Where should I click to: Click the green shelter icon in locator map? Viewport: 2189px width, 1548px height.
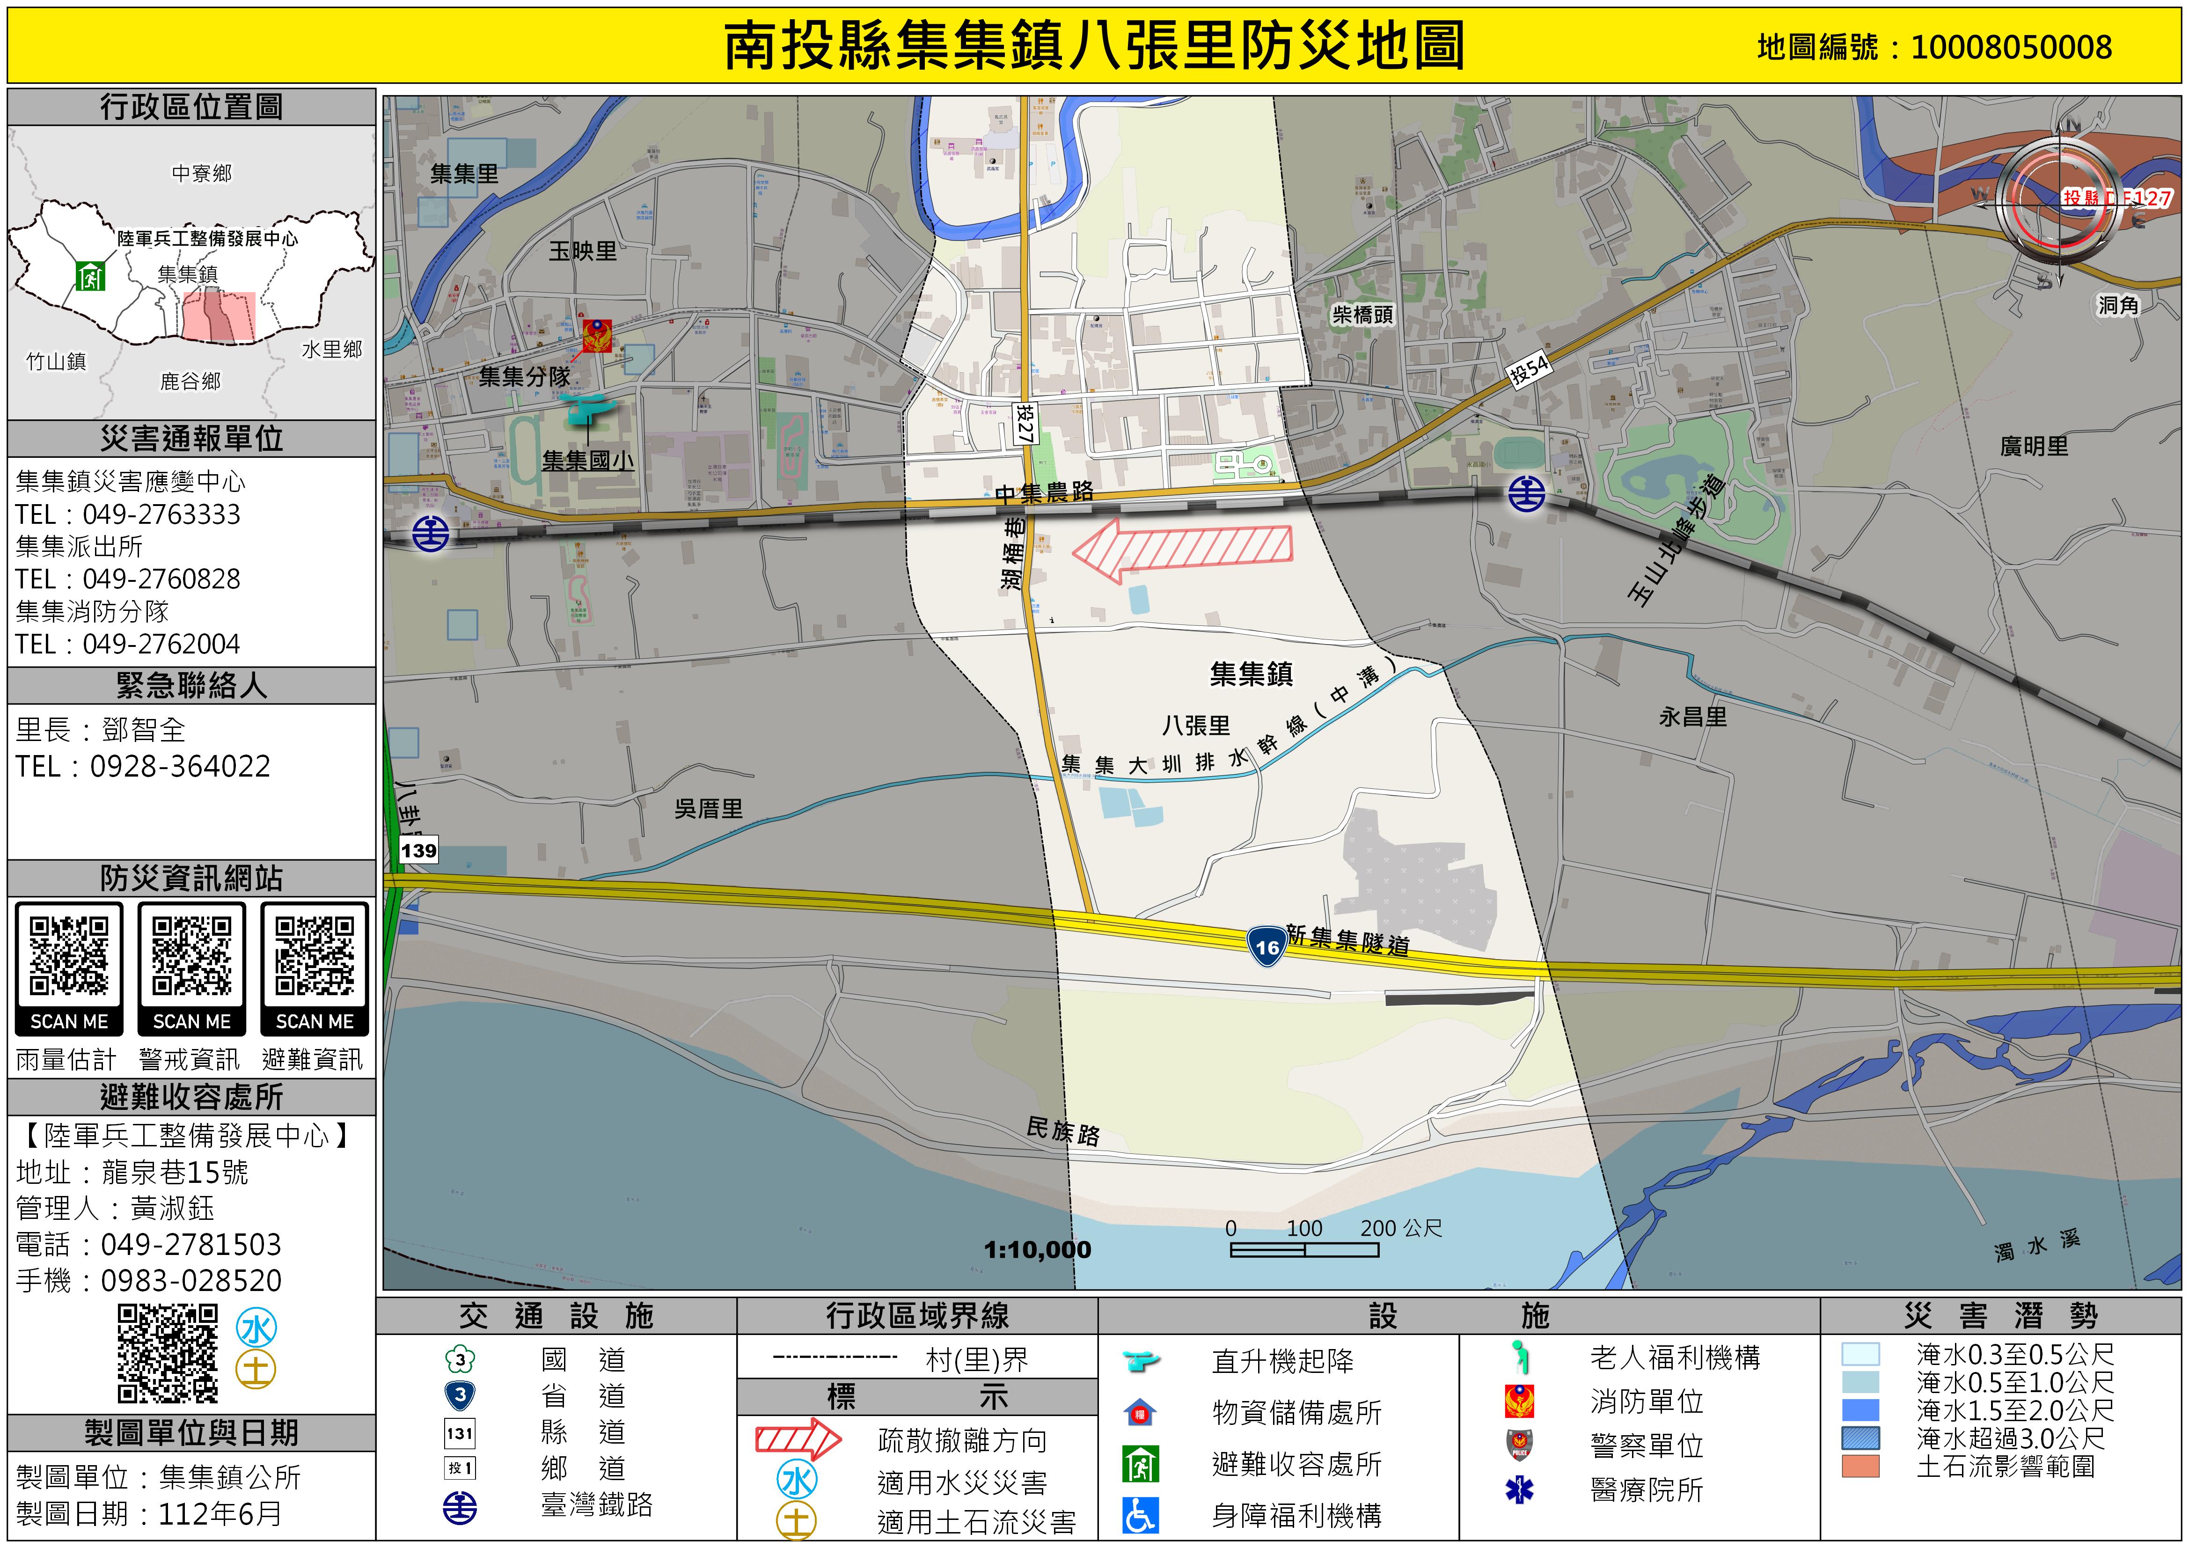pos(91,276)
